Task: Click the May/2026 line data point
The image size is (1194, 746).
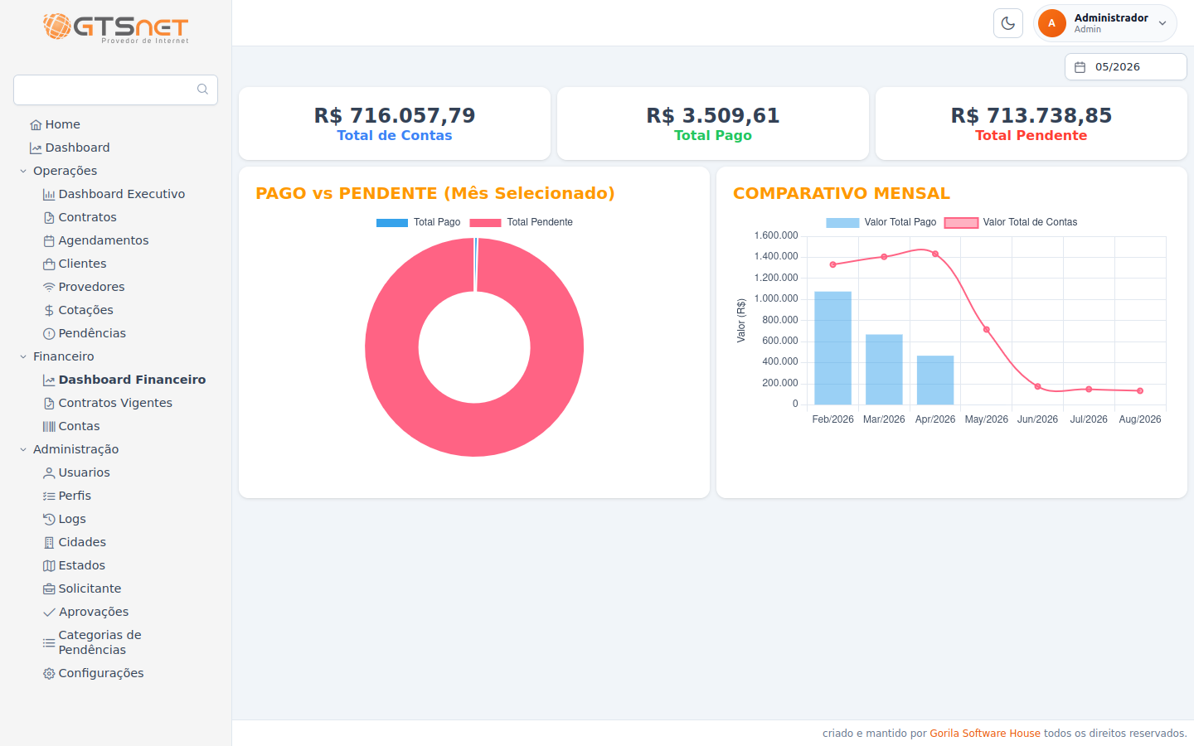Action: [x=987, y=330]
